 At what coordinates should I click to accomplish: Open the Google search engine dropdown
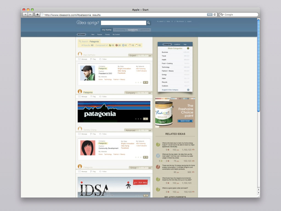pyautogui.click(x=222, y=15)
